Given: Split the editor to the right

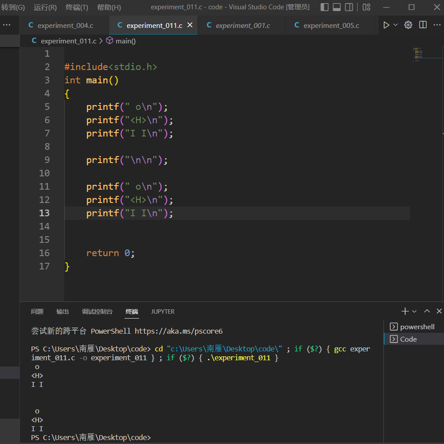Looking at the screenshot, I should [x=423, y=25].
